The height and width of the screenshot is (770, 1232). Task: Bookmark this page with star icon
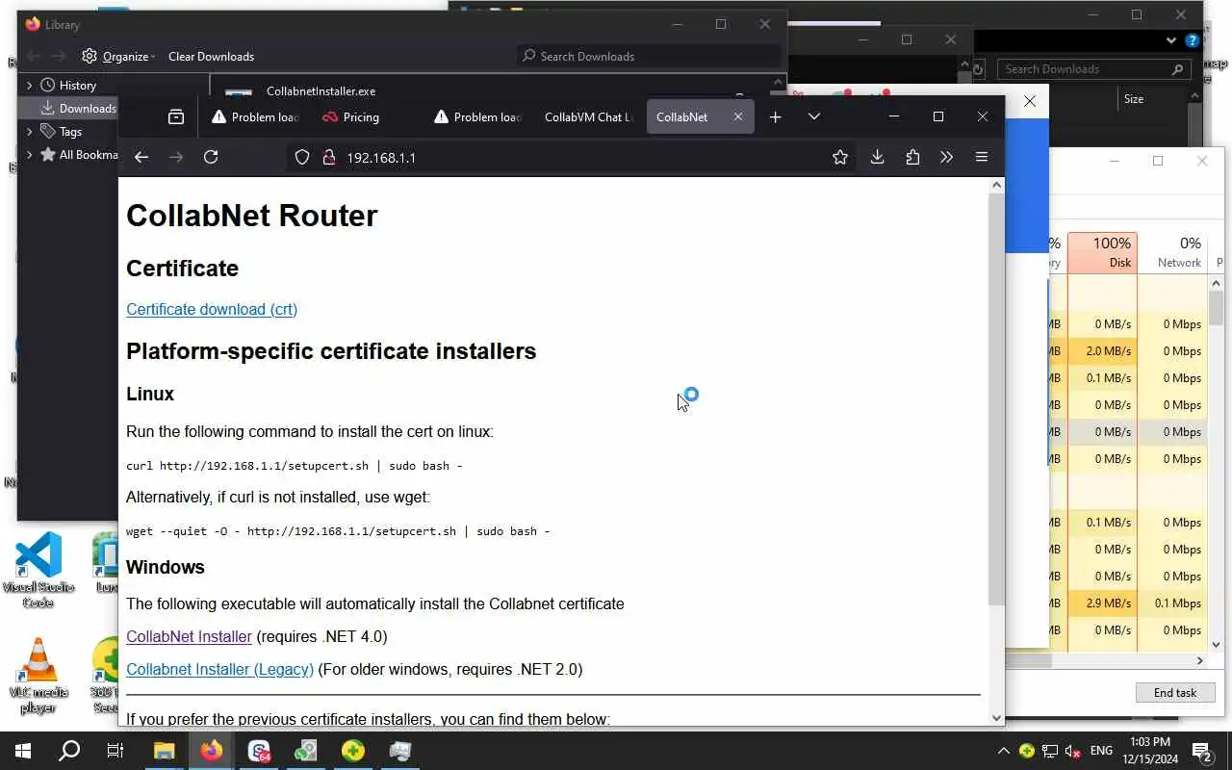click(x=840, y=157)
